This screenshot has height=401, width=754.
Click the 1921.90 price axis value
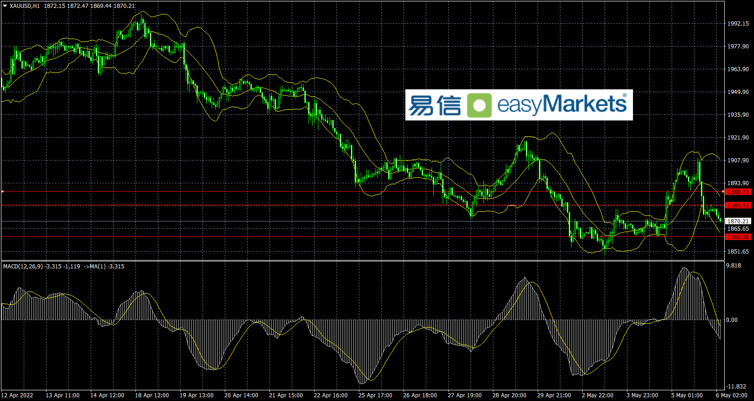(x=738, y=137)
